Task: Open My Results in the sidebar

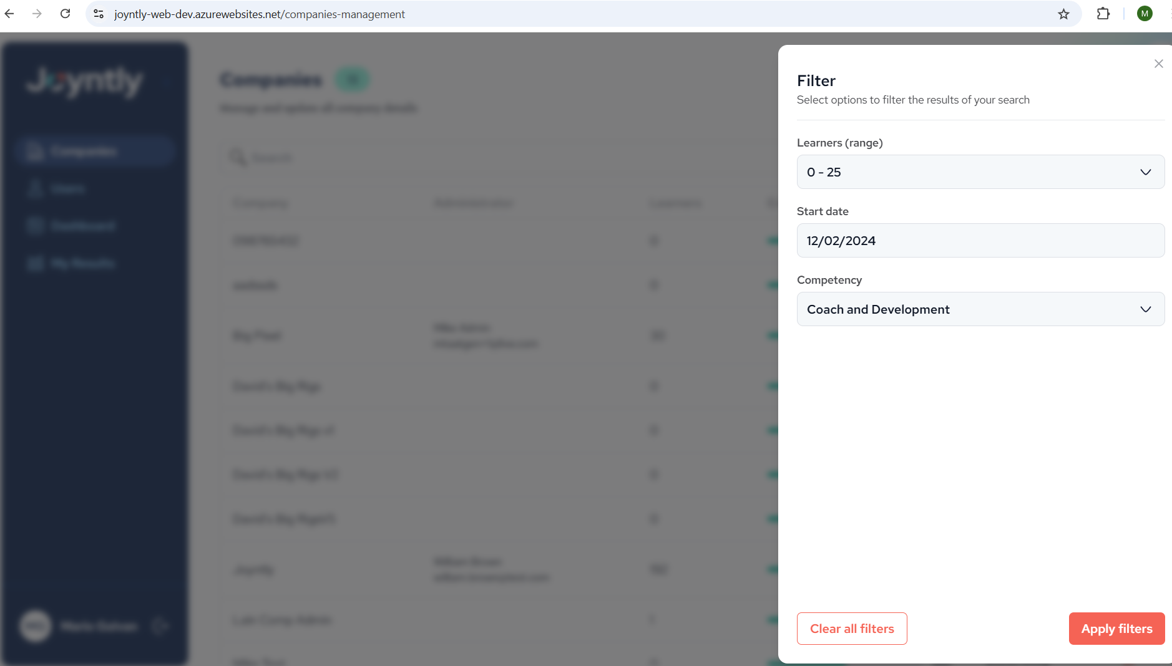Action: point(82,263)
